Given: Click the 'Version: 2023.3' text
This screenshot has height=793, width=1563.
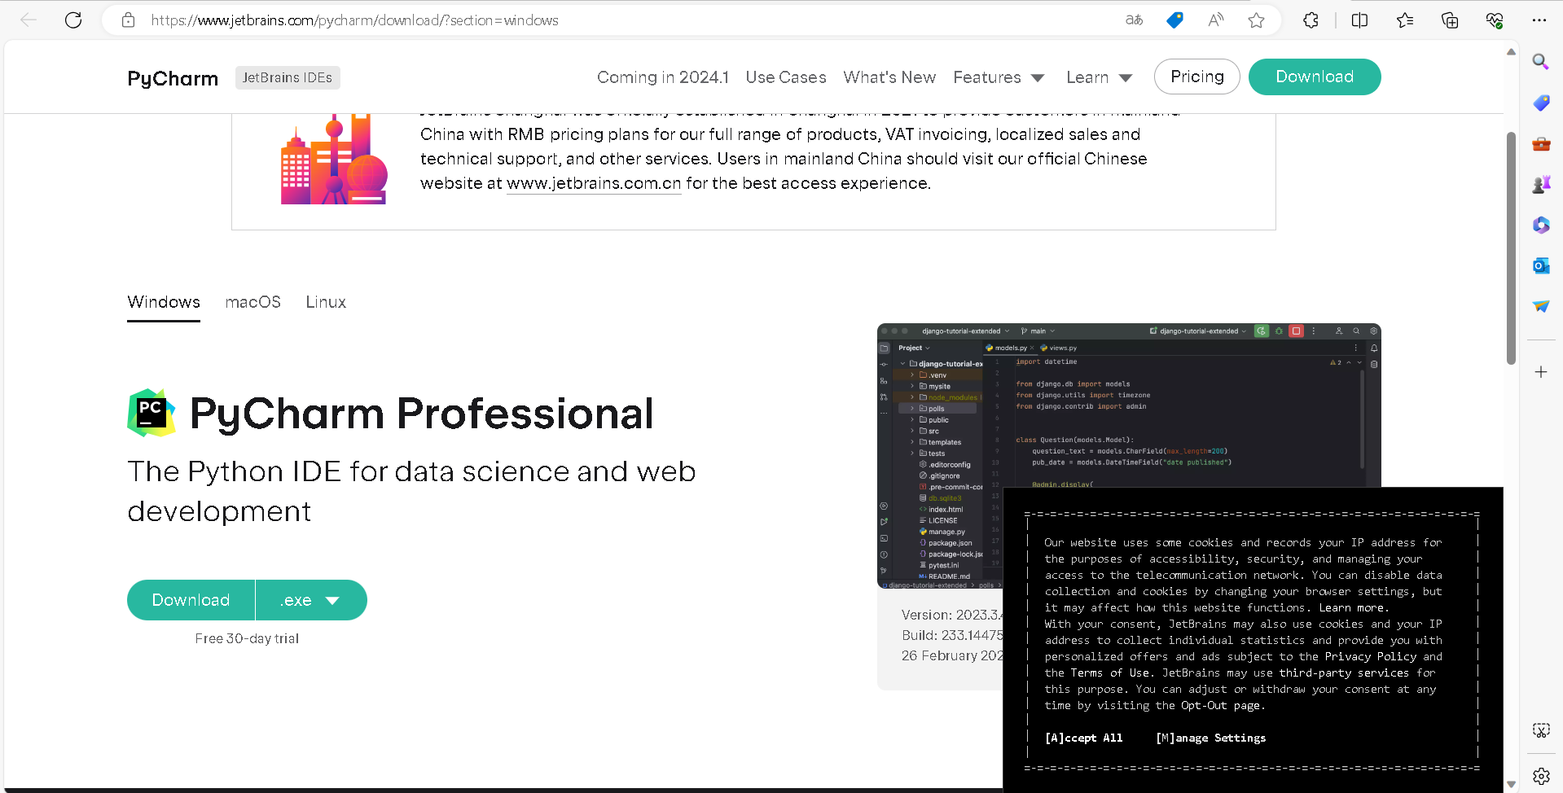Looking at the screenshot, I should pos(952,615).
